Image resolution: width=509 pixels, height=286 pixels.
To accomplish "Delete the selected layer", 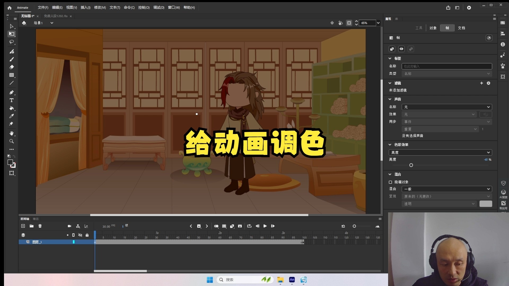I will pos(40,226).
